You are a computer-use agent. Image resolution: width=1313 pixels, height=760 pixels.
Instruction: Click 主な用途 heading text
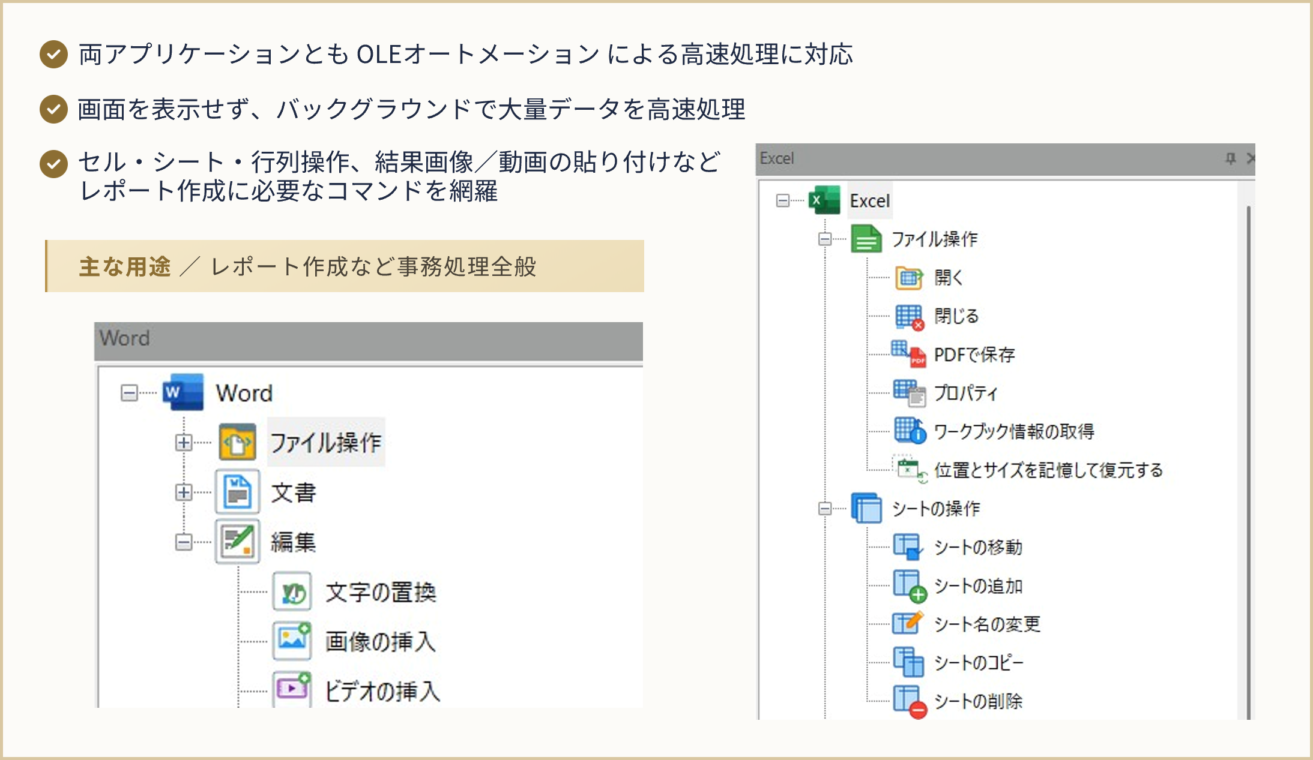[125, 266]
